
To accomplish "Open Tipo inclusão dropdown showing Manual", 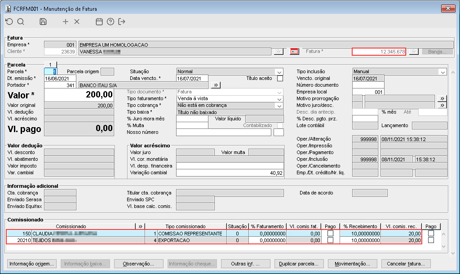I will coord(442,71).
